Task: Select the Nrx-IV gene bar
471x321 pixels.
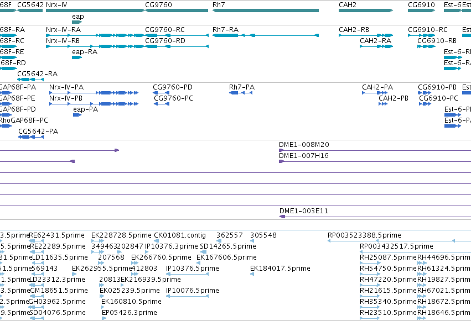Action: [x=95, y=10]
